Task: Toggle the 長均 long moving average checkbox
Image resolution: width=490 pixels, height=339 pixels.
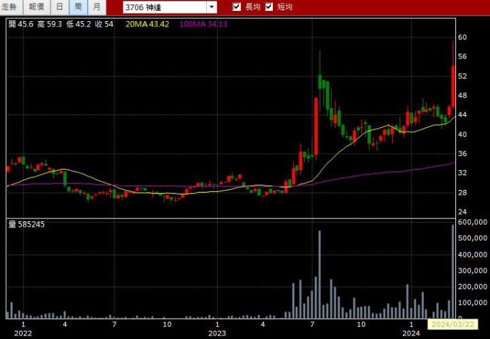Action: pos(237,7)
